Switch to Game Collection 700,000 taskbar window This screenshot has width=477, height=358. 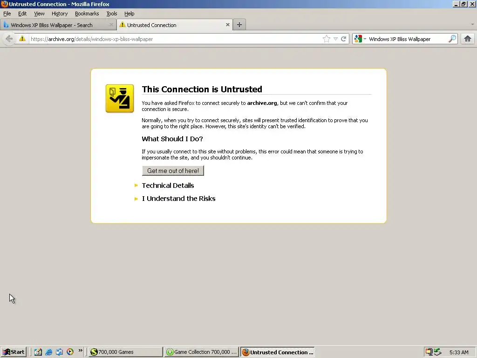pyautogui.click(x=201, y=352)
